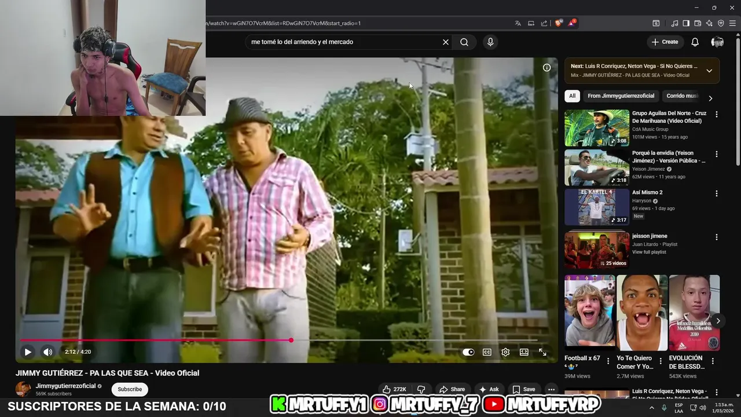Toggle the autoplay switch in player
The width and height of the screenshot is (741, 417).
click(468, 352)
